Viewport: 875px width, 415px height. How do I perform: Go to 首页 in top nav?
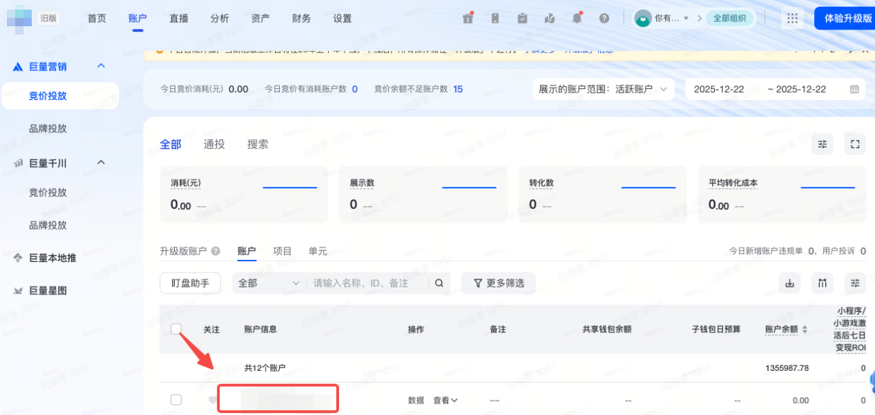pyautogui.click(x=97, y=19)
